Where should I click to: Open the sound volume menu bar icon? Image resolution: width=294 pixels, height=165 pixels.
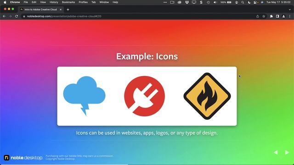215,2
